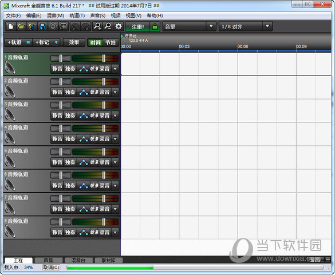Click the speaker icon of track 3
The image size is (335, 275).
tap(10, 114)
